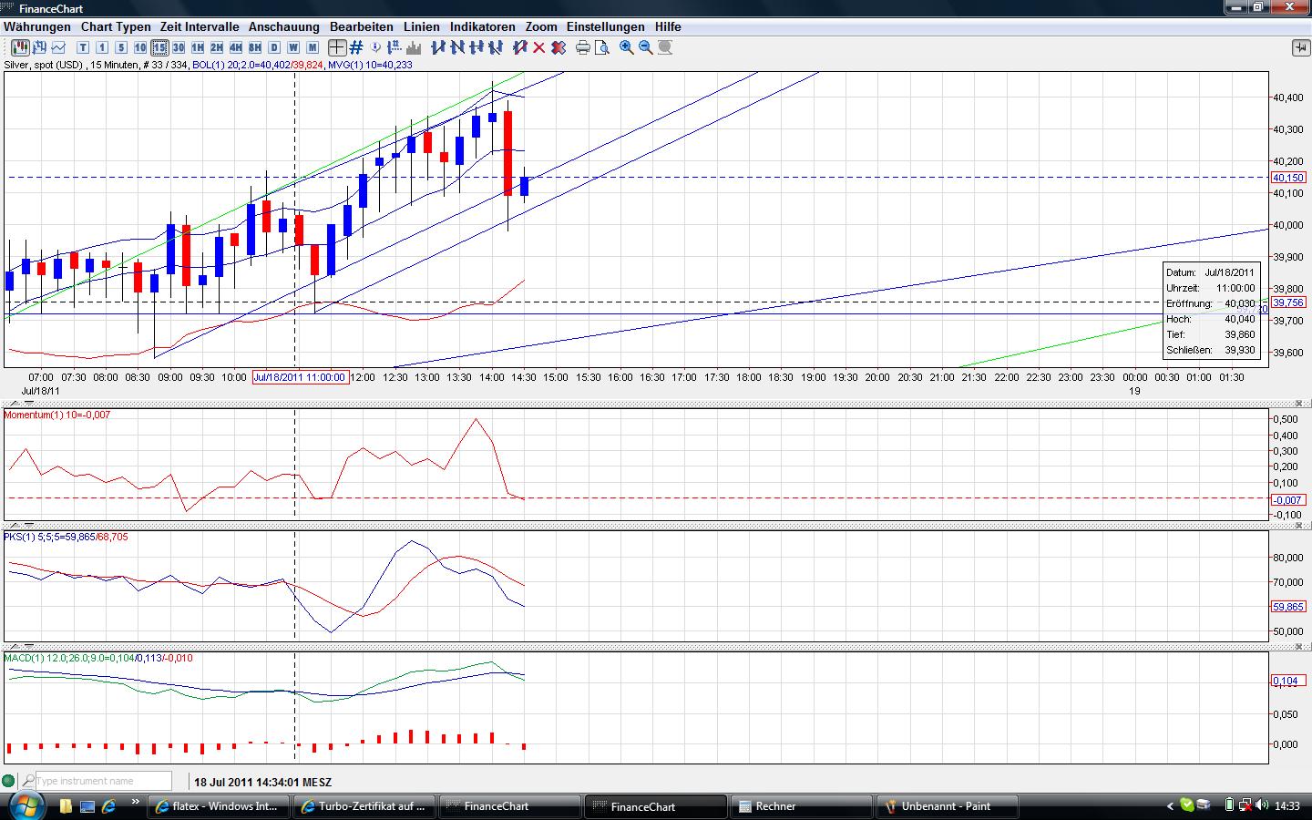
Task: Click the line tool with red slash
Action: tap(520, 47)
